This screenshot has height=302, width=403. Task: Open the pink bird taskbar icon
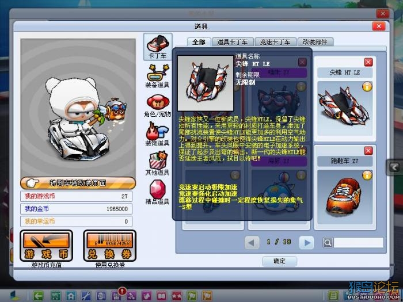click(x=147, y=296)
